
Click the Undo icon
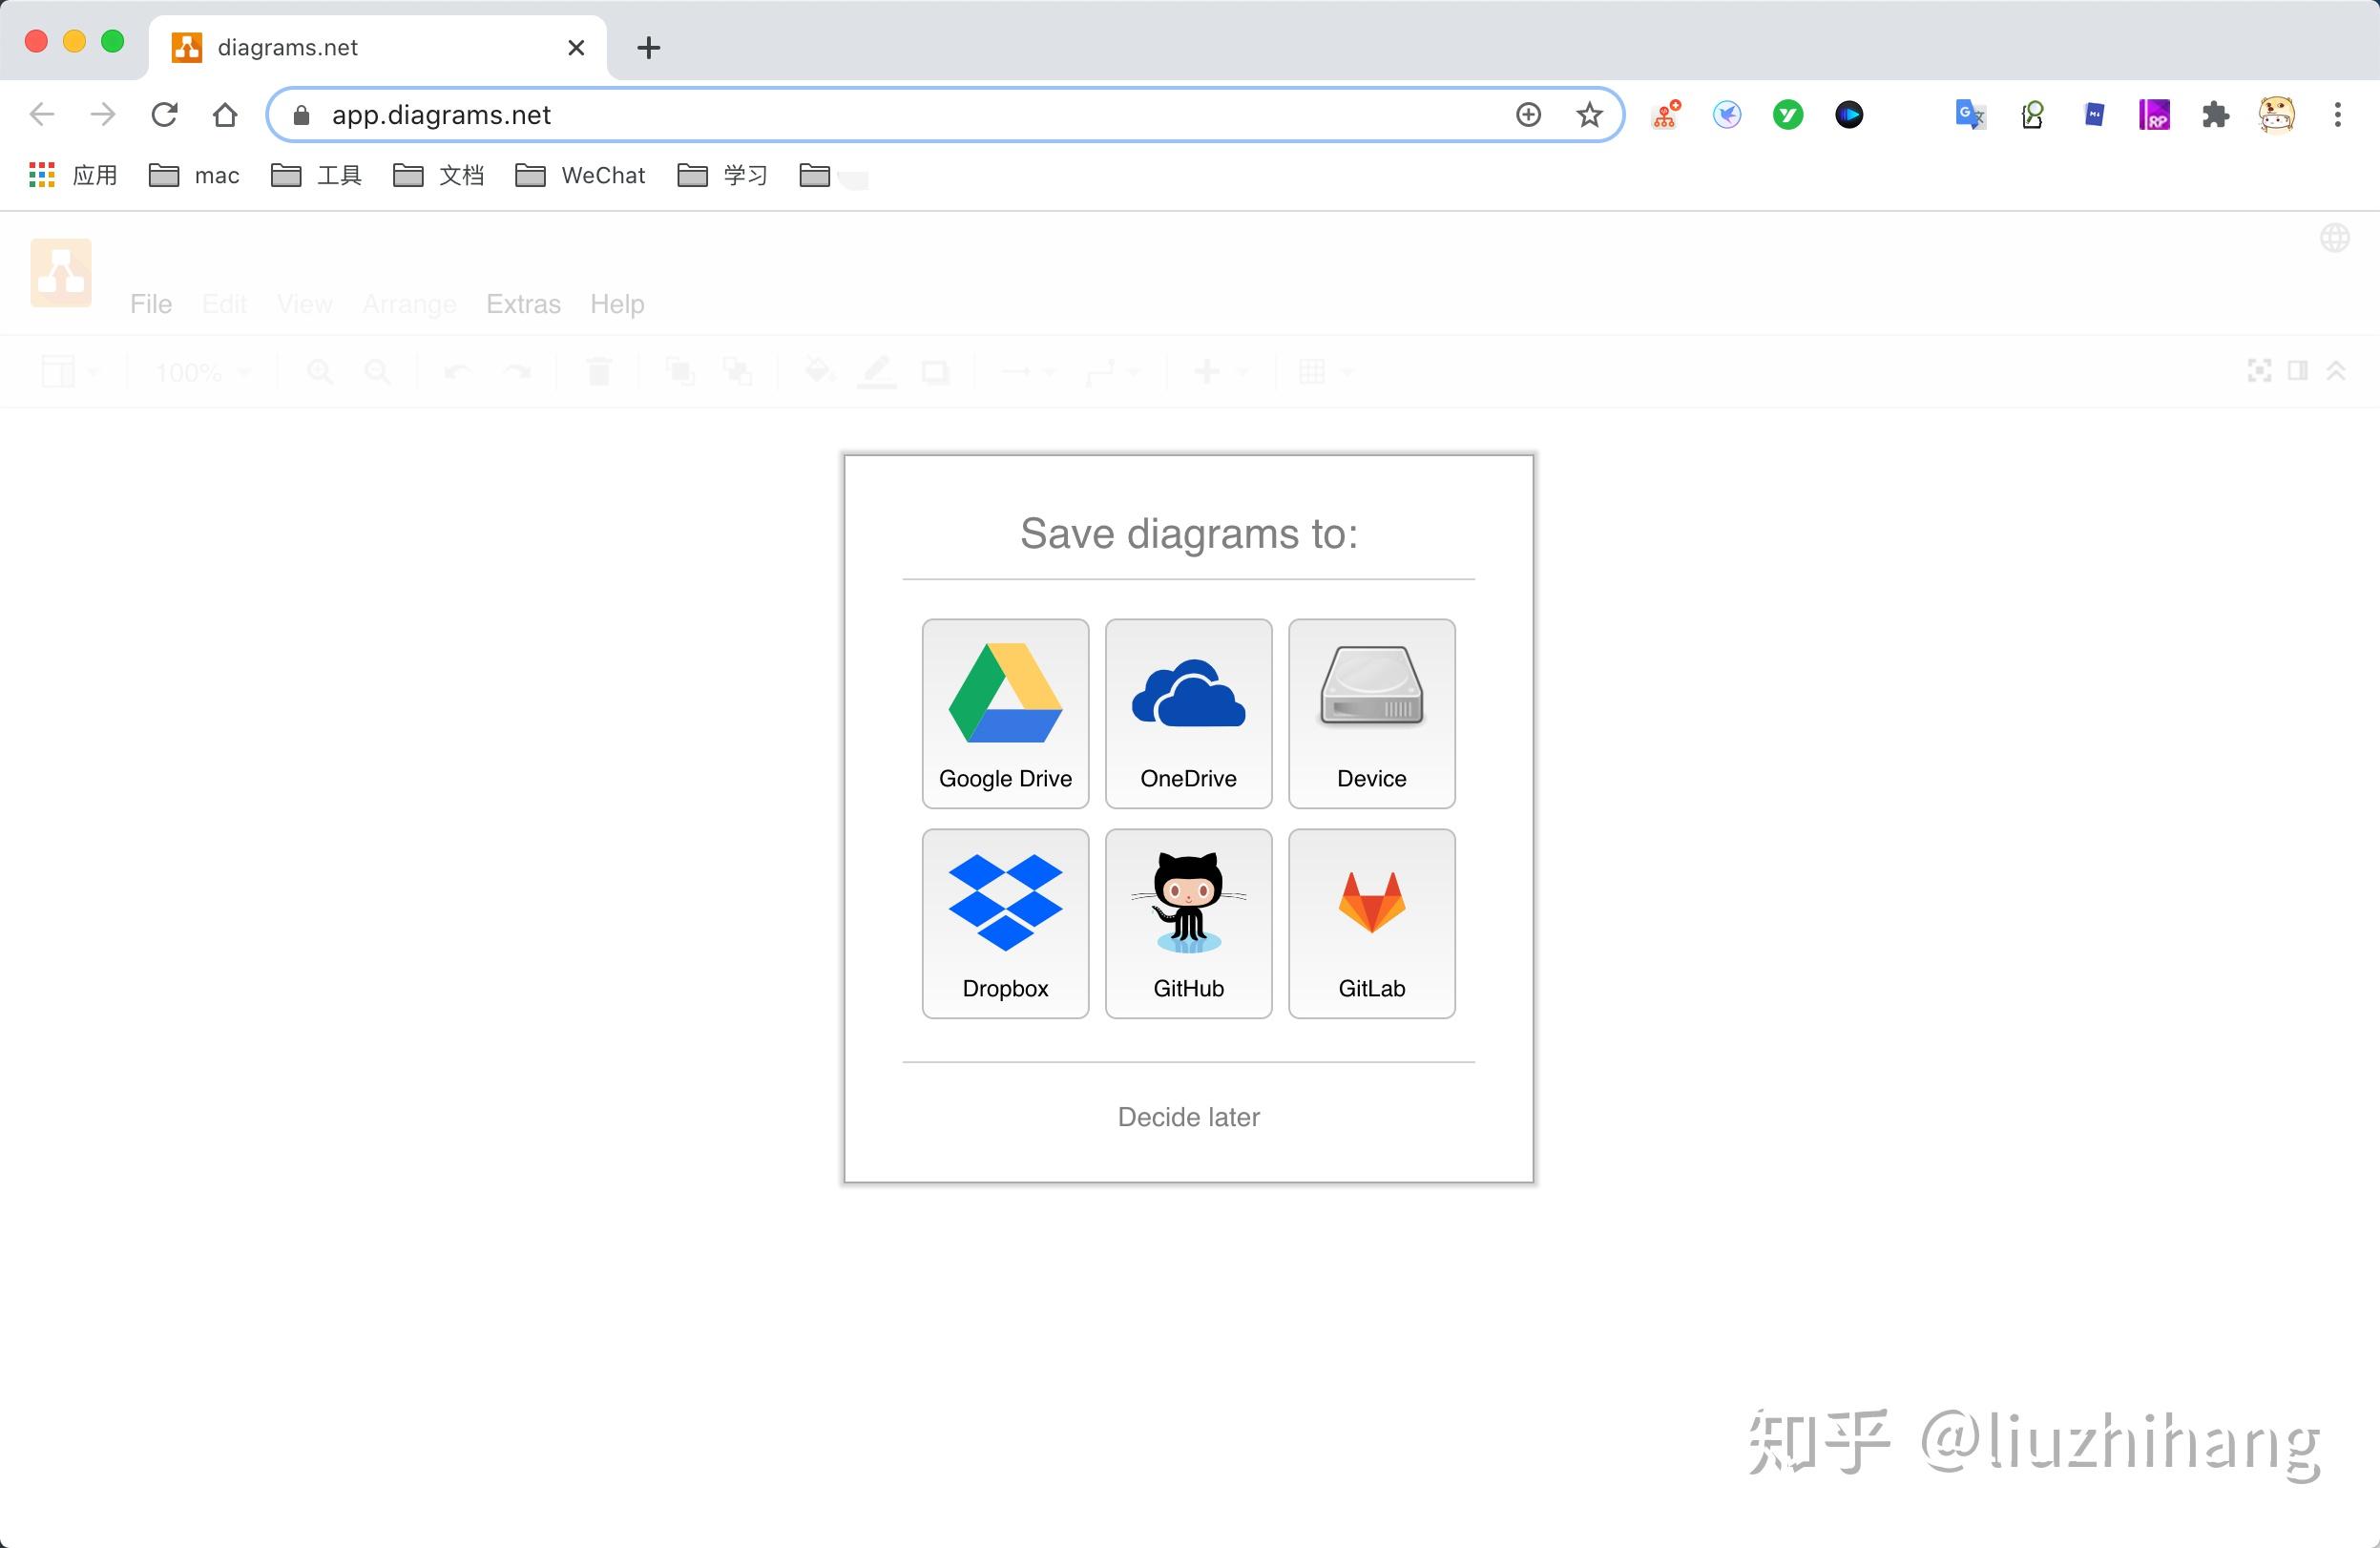457,371
